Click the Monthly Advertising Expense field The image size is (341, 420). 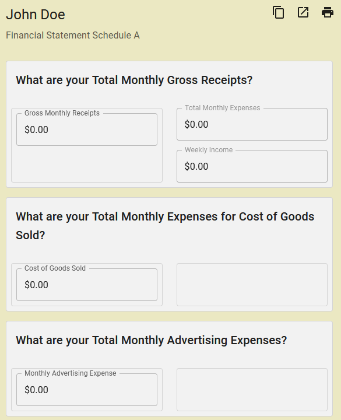pos(87,390)
